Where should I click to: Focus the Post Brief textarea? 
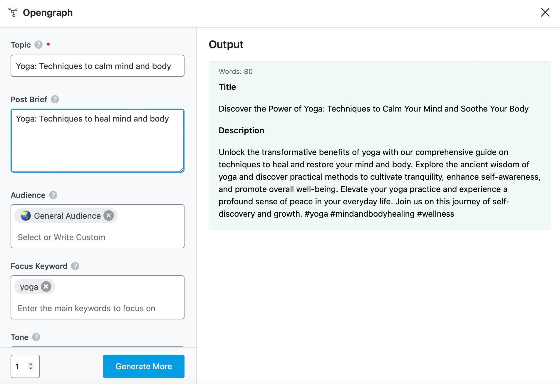(98, 141)
